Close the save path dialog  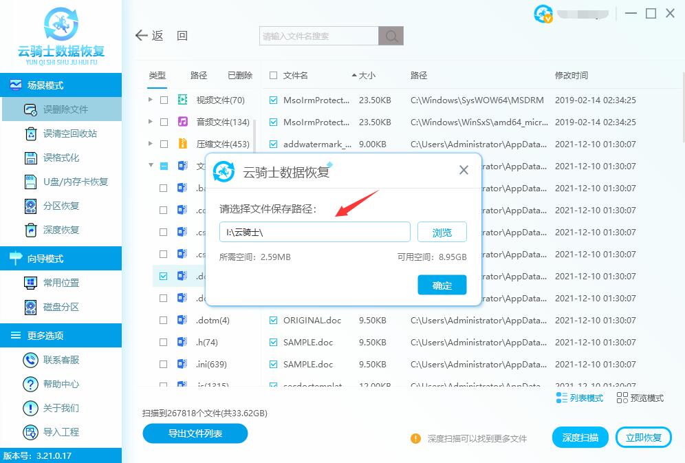[464, 170]
